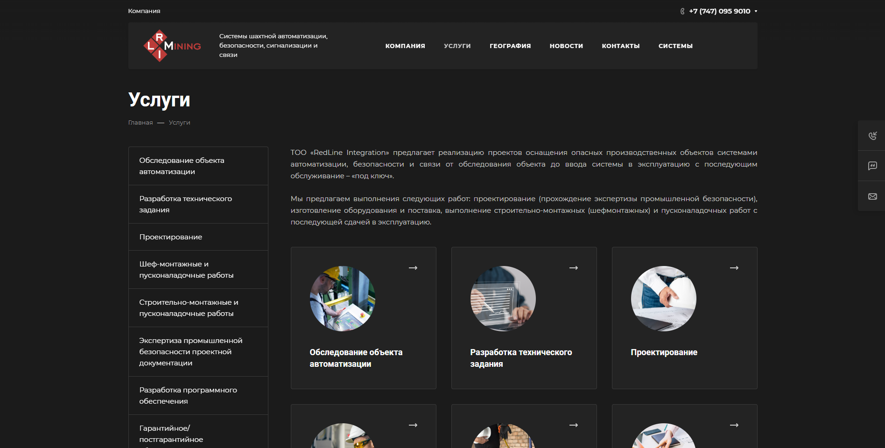Click arrow icon on Проектирование card
Viewport: 885px width, 448px height.
734,268
